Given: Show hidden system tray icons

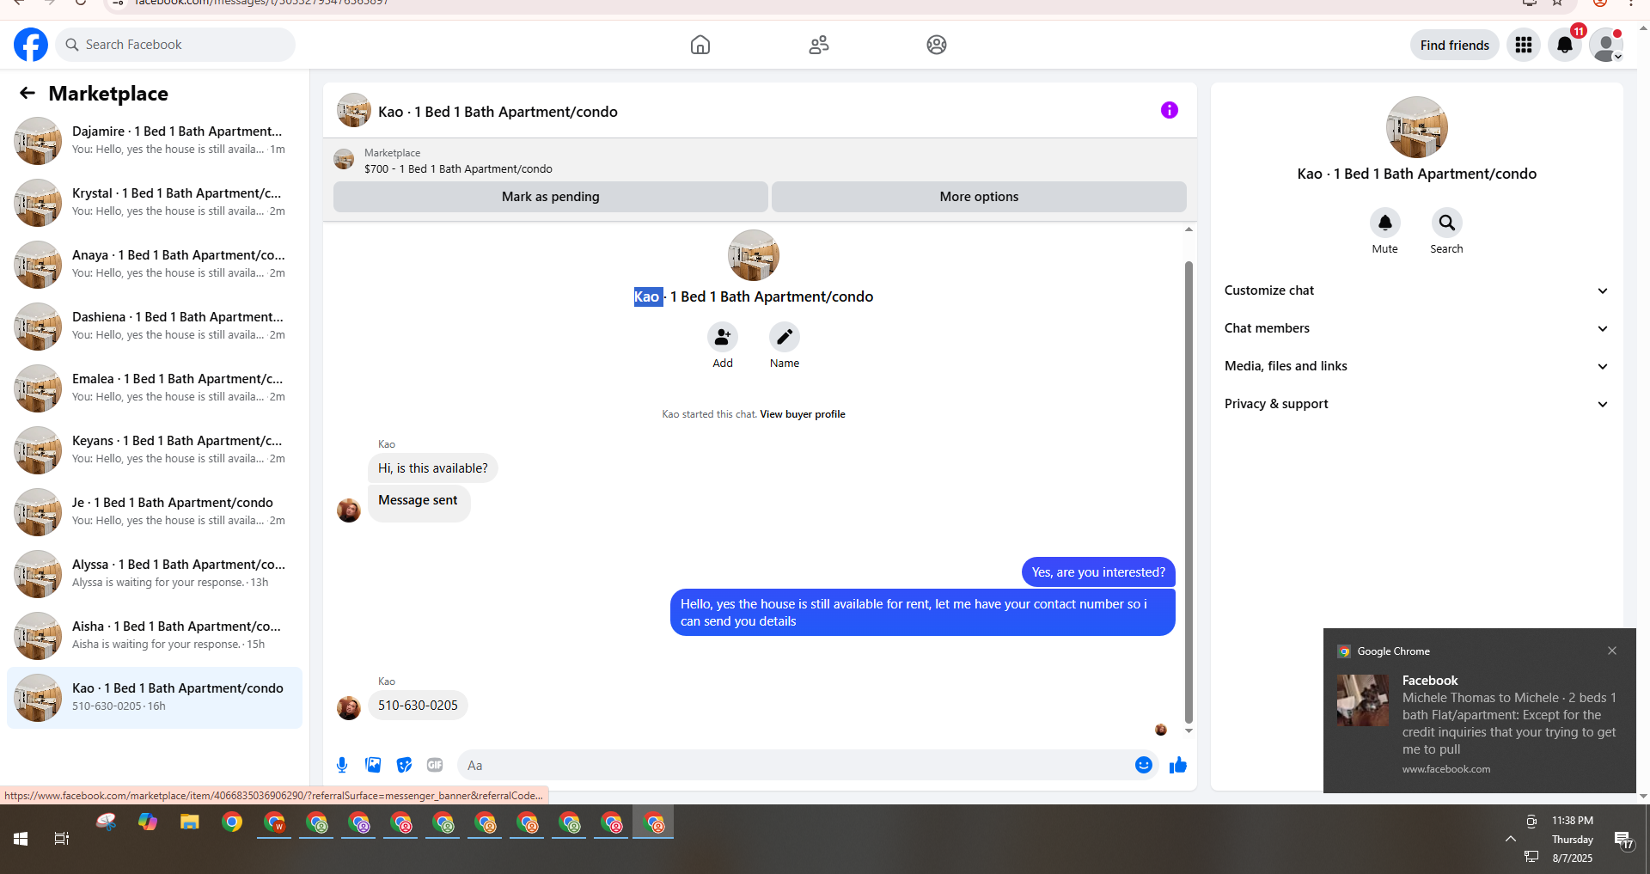Looking at the screenshot, I should [x=1511, y=839].
